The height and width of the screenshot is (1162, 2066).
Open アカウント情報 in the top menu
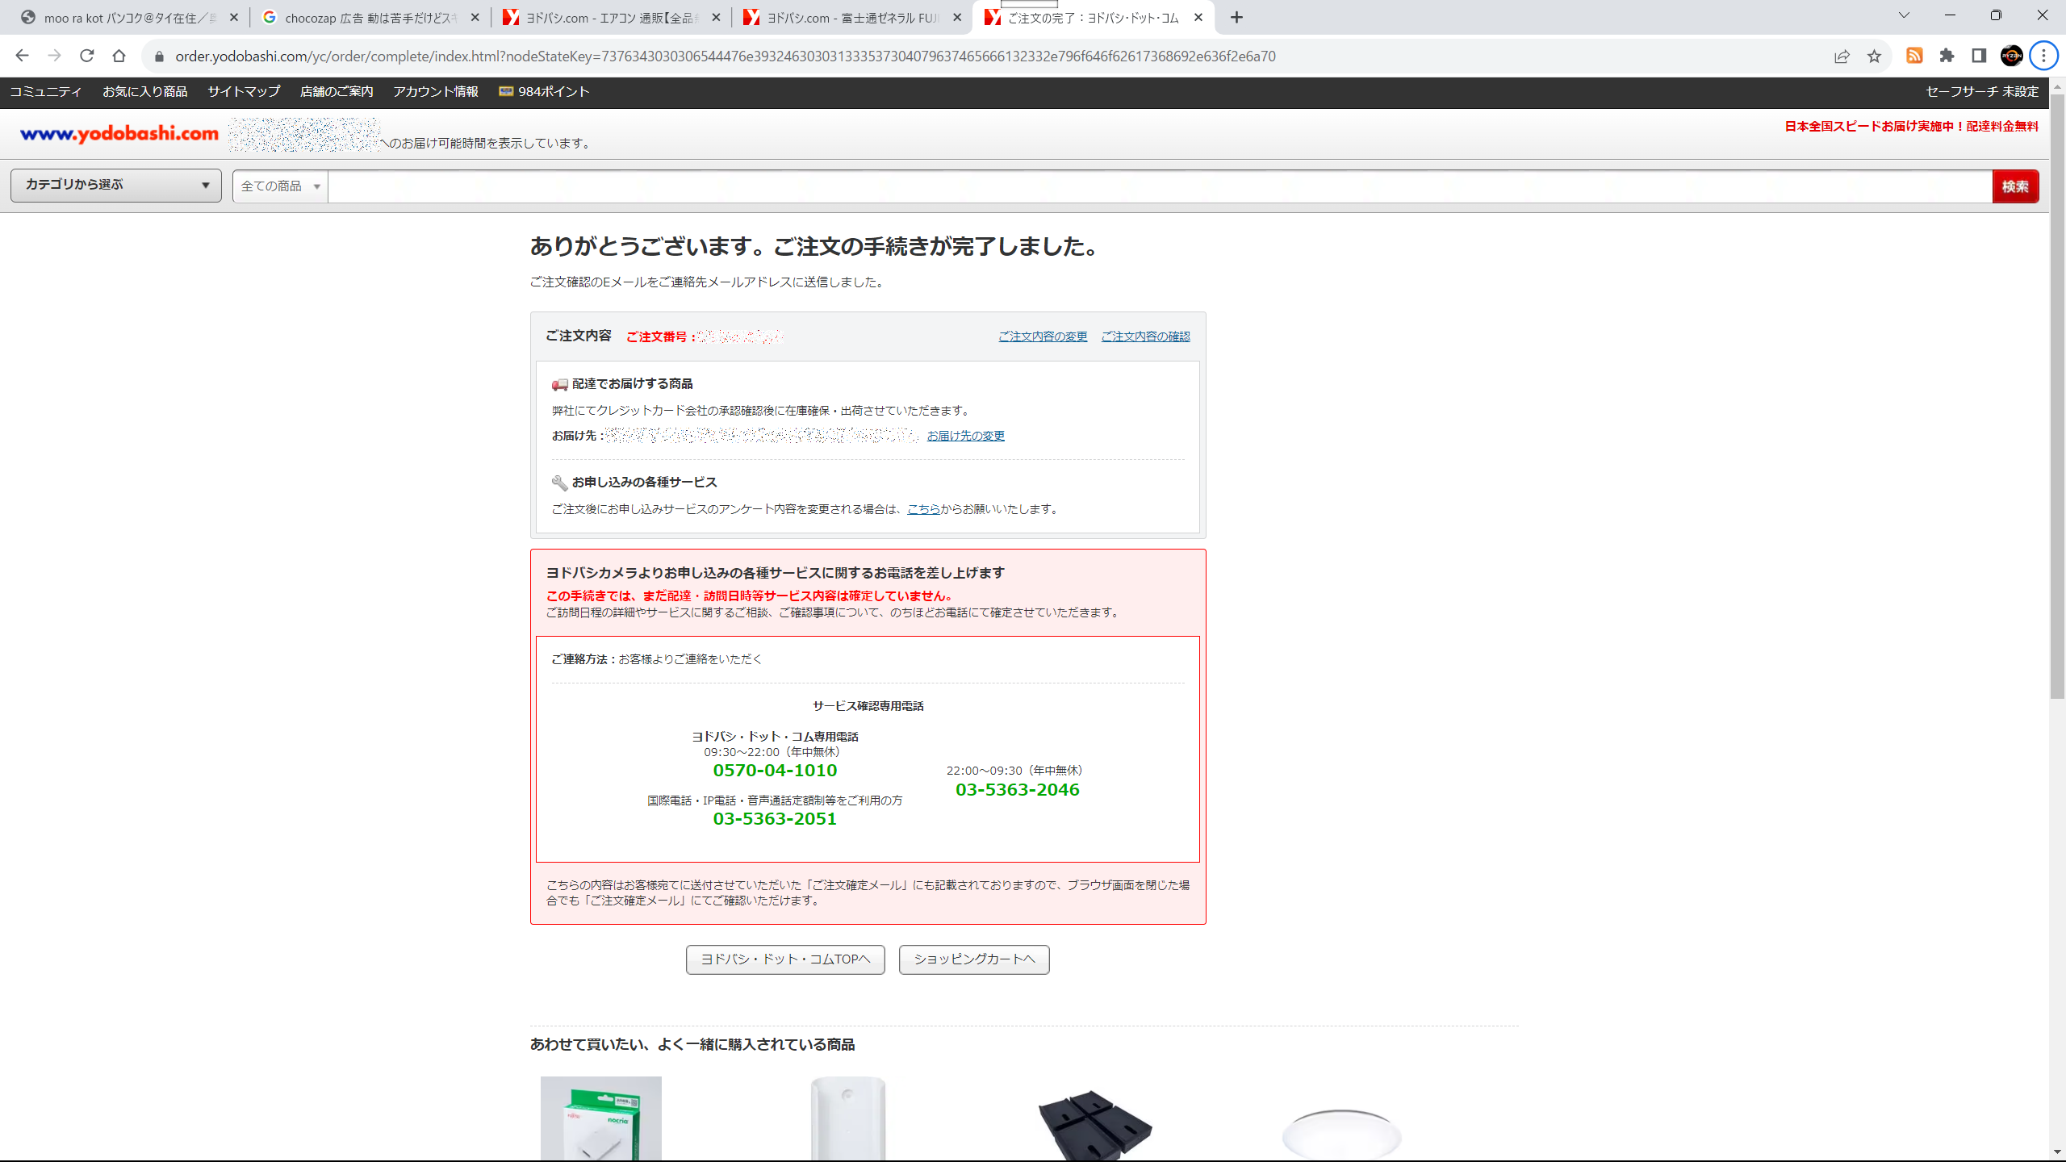tap(436, 92)
